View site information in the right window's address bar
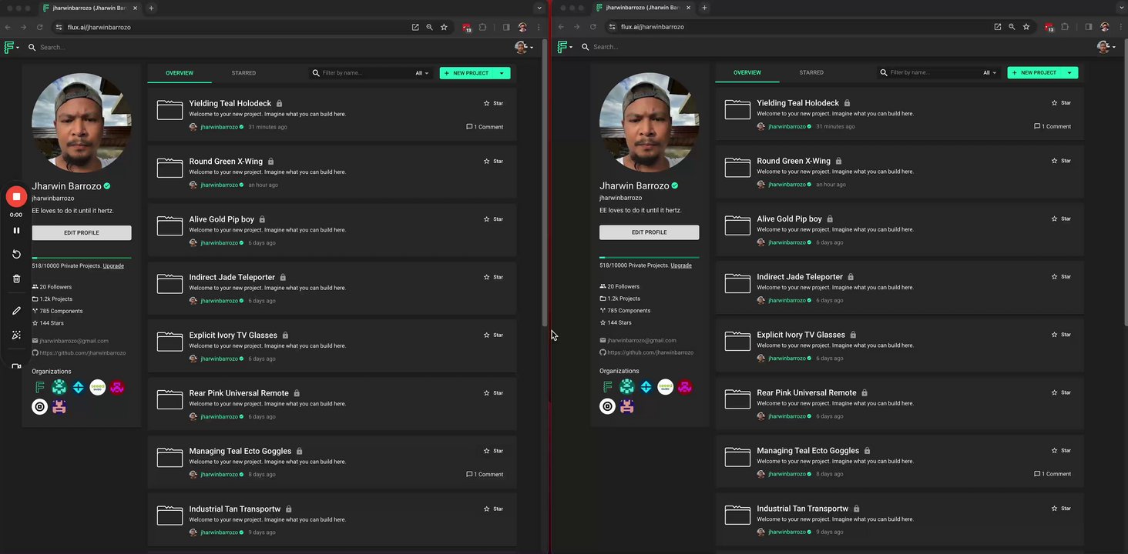 pos(613,27)
